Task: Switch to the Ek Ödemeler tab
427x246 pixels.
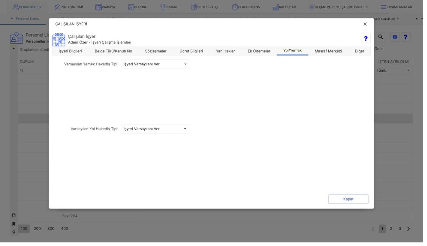Action: pos(259,51)
